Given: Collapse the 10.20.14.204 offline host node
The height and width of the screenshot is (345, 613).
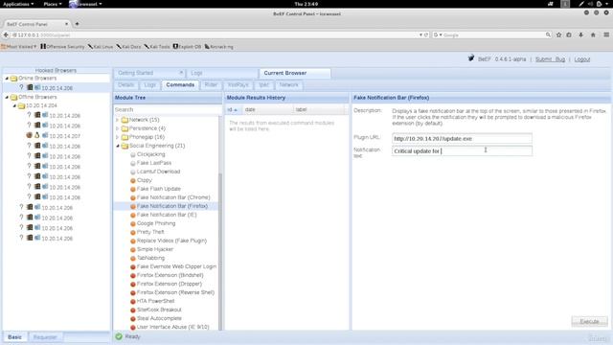Looking at the screenshot, I should point(14,105).
